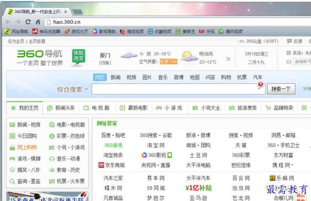Select the 音乐 search tab
The width and height of the screenshot is (311, 201).
pyautogui.click(x=163, y=77)
